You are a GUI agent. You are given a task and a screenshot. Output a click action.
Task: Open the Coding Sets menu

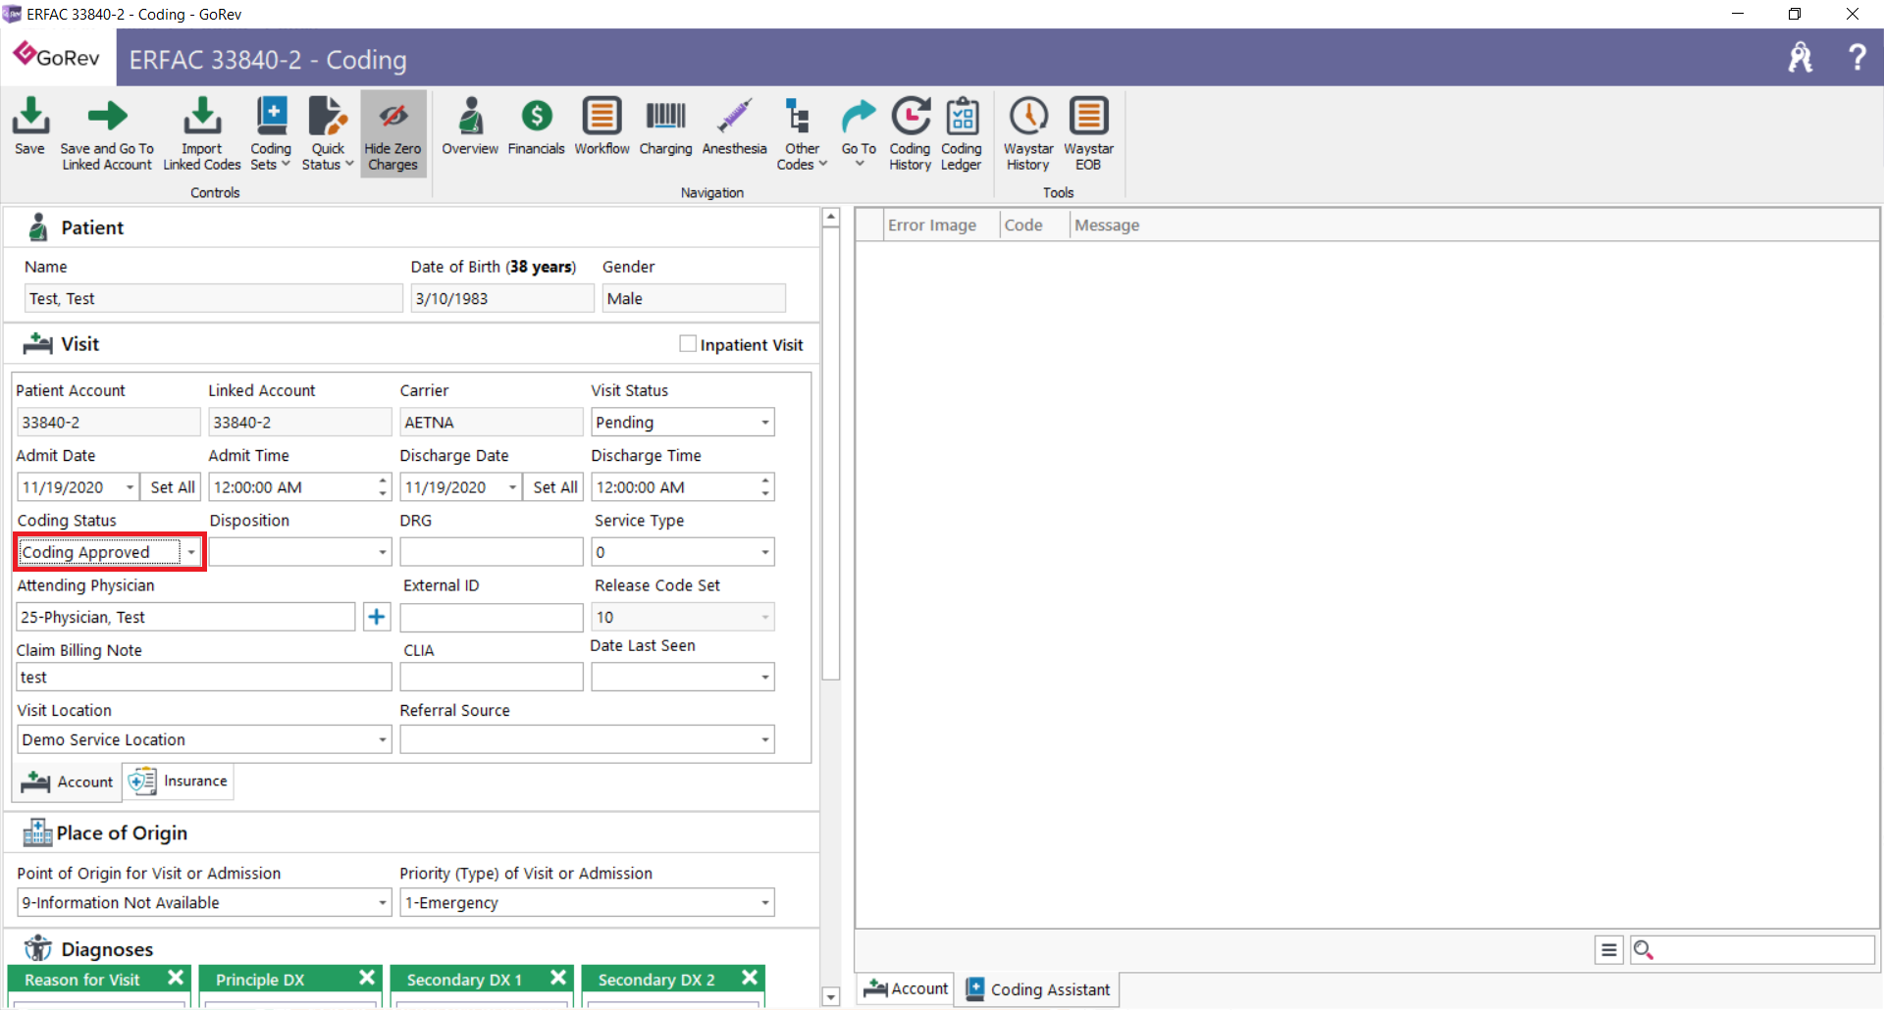(271, 133)
